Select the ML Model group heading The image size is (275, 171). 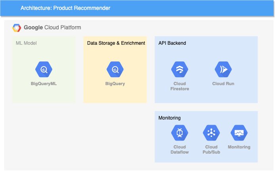pyautogui.click(x=26, y=43)
